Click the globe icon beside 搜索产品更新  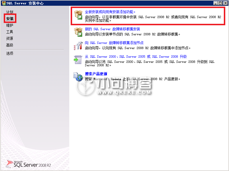78,77
